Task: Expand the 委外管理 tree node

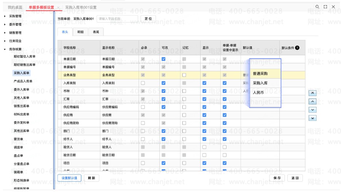Action: (x=5, y=24)
